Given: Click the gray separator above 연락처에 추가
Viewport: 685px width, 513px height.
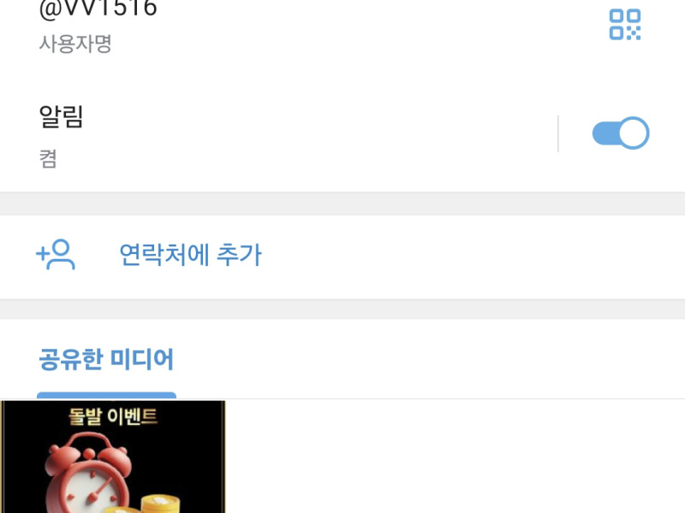Looking at the screenshot, I should coord(342,203).
